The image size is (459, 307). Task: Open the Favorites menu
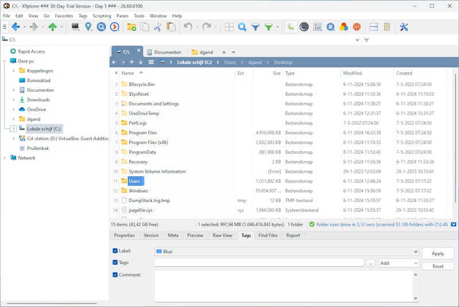[x=64, y=16]
